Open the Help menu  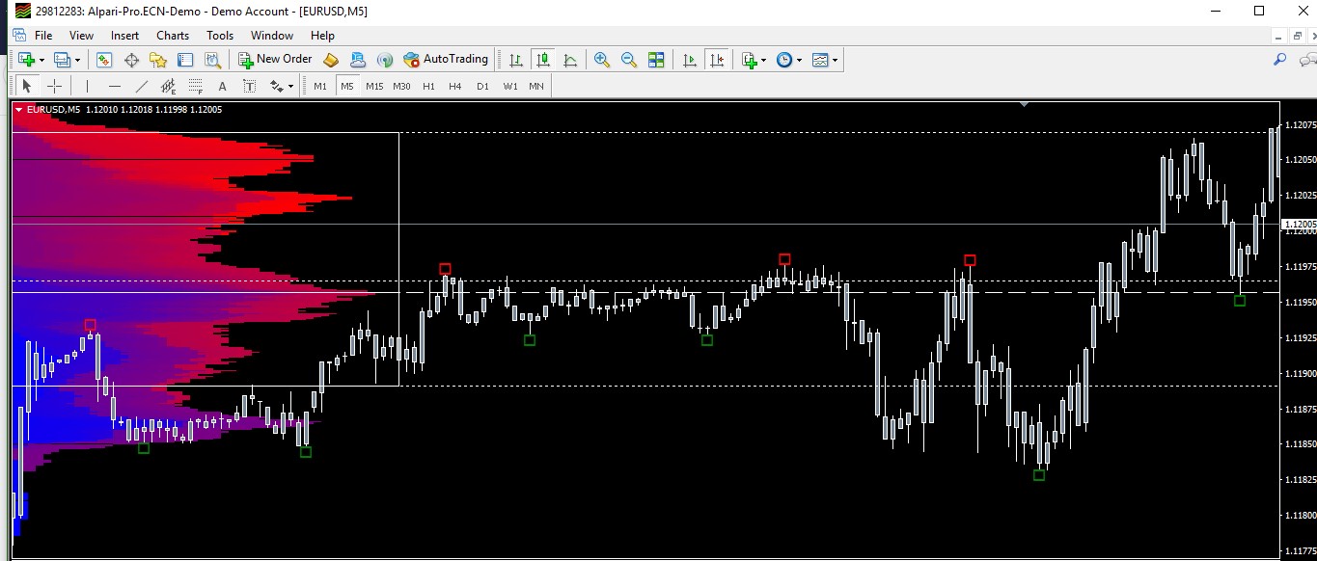tap(322, 36)
